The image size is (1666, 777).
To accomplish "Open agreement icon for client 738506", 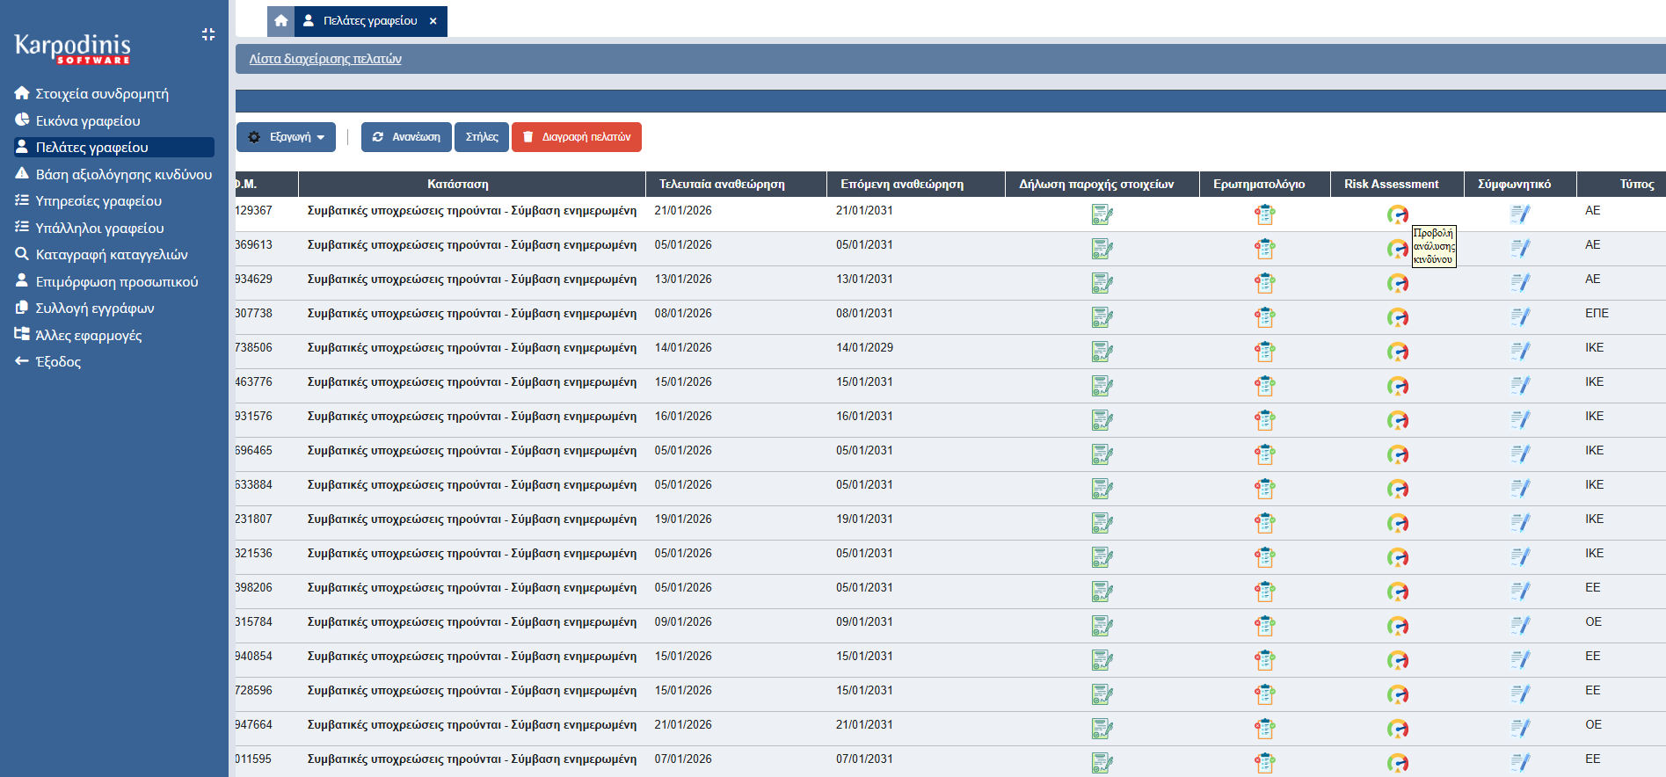I will pos(1520,352).
